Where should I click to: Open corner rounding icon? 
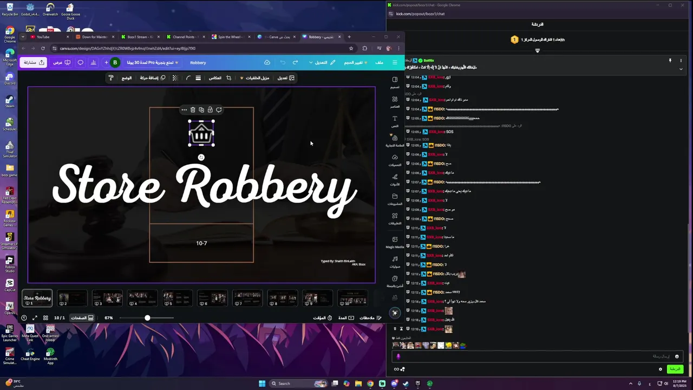click(188, 78)
